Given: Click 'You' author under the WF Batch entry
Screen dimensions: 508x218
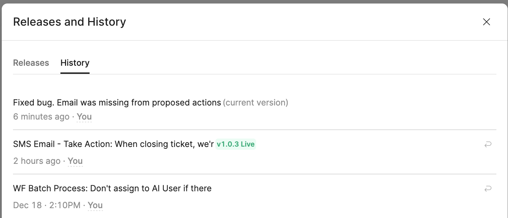Looking at the screenshot, I should click(x=95, y=205).
